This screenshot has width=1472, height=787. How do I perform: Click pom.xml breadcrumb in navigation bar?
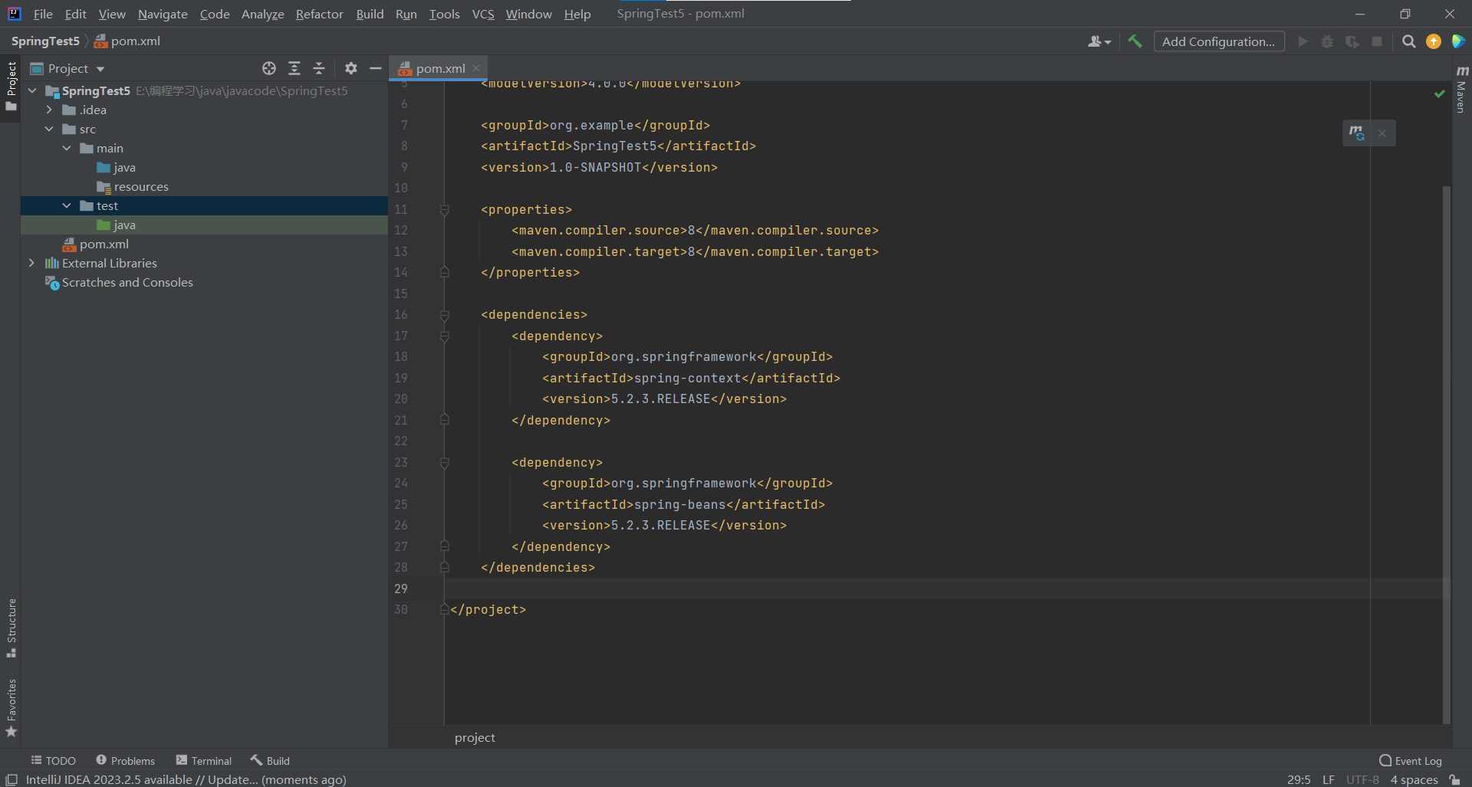point(127,41)
